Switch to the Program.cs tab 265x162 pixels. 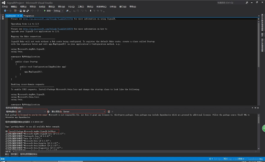pos(29,16)
